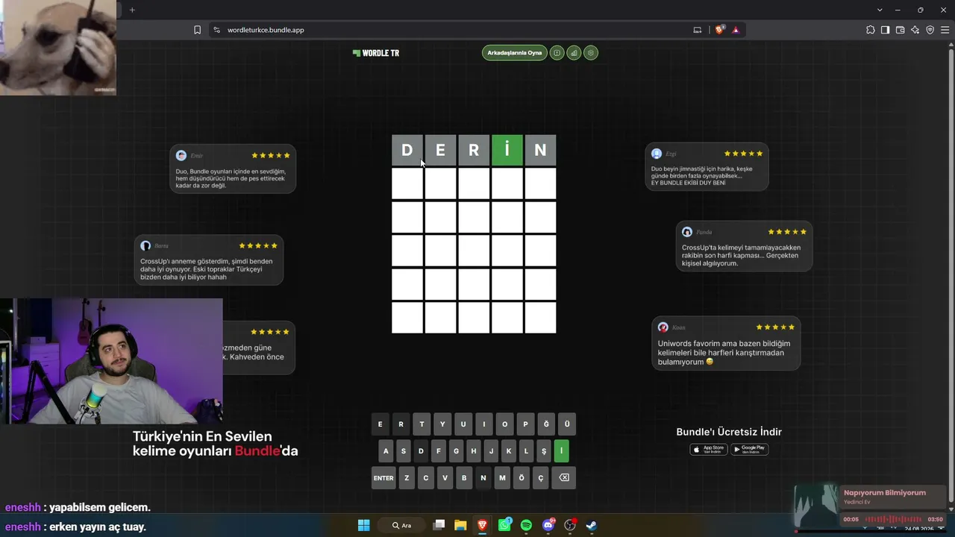Toggle the browser sidebar panel icon
This screenshot has height=537, width=955.
pos(885,30)
